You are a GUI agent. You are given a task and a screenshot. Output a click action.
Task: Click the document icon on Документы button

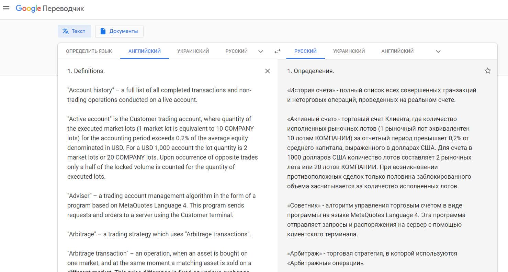coord(103,31)
